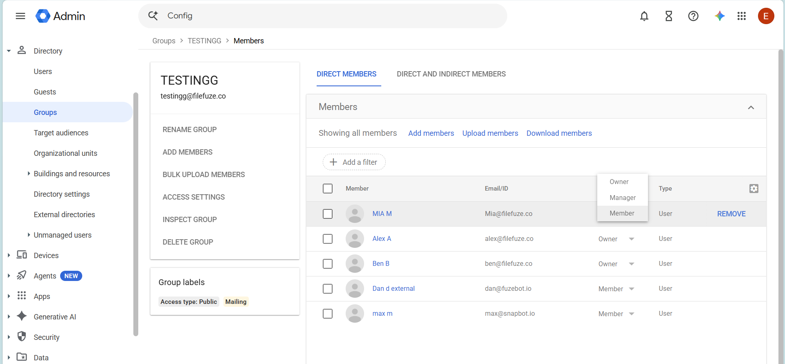Expand Buildings and resources in the sidebar
Viewport: 785px width, 364px height.
pos(29,173)
